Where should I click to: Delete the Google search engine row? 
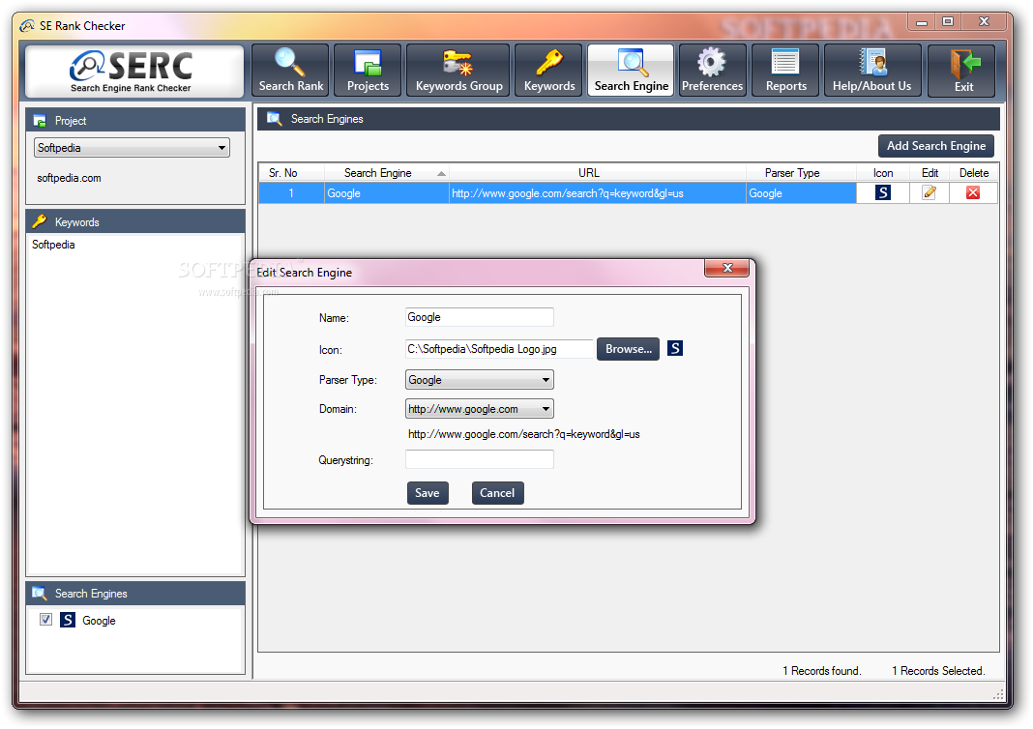[972, 192]
